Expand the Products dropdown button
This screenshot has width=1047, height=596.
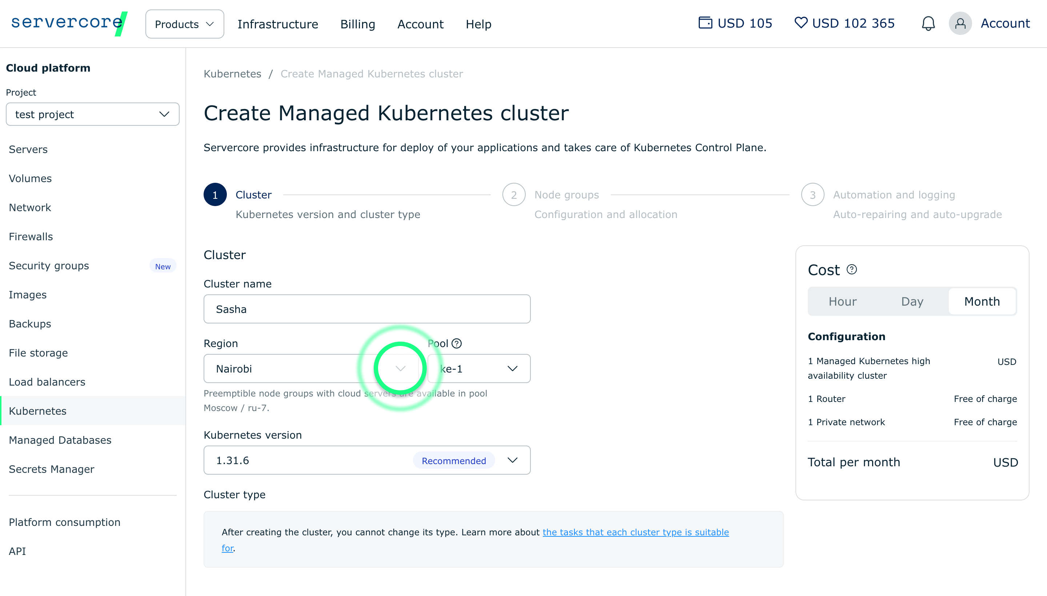[x=184, y=24]
